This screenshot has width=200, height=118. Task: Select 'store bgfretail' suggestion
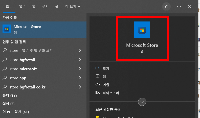coord(43,60)
